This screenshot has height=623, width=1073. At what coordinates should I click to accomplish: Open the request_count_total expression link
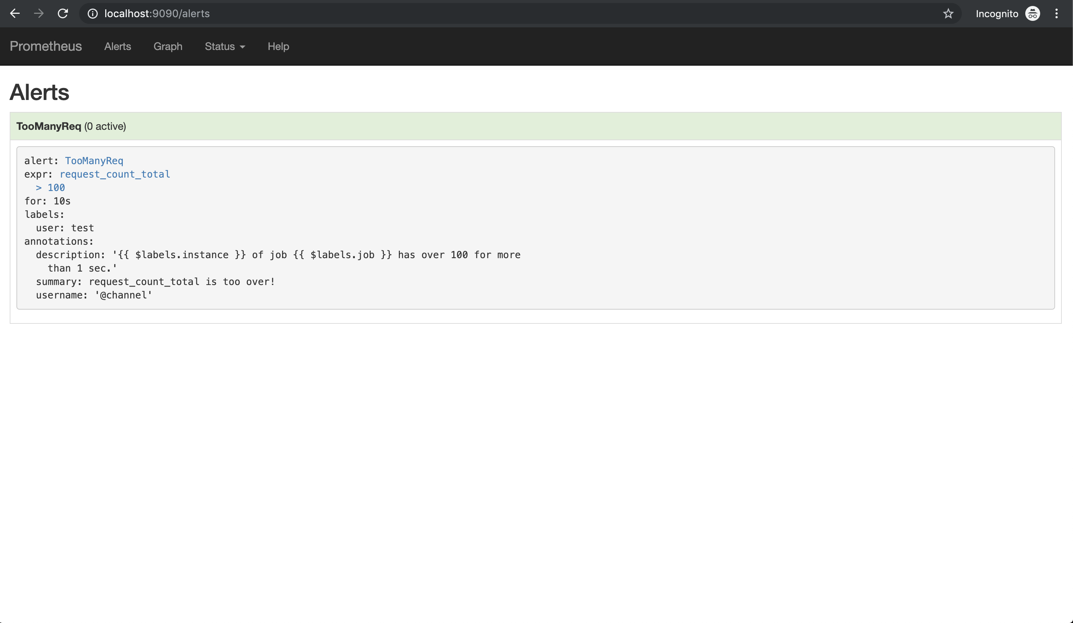pyautogui.click(x=115, y=174)
